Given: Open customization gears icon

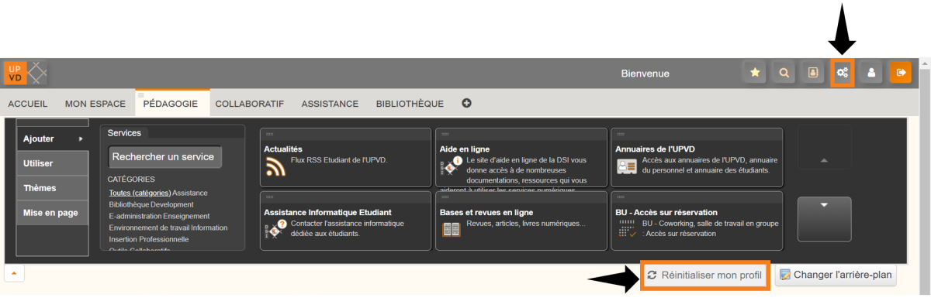Looking at the screenshot, I should (x=842, y=73).
